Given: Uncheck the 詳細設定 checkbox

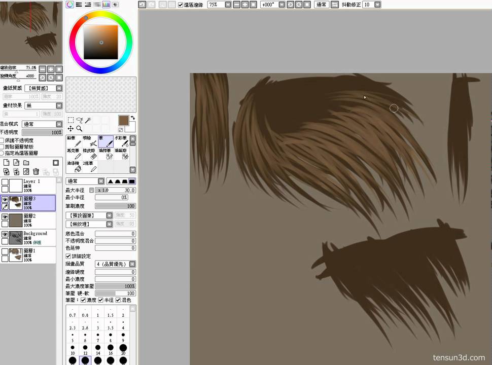Looking at the screenshot, I should pos(68,256).
